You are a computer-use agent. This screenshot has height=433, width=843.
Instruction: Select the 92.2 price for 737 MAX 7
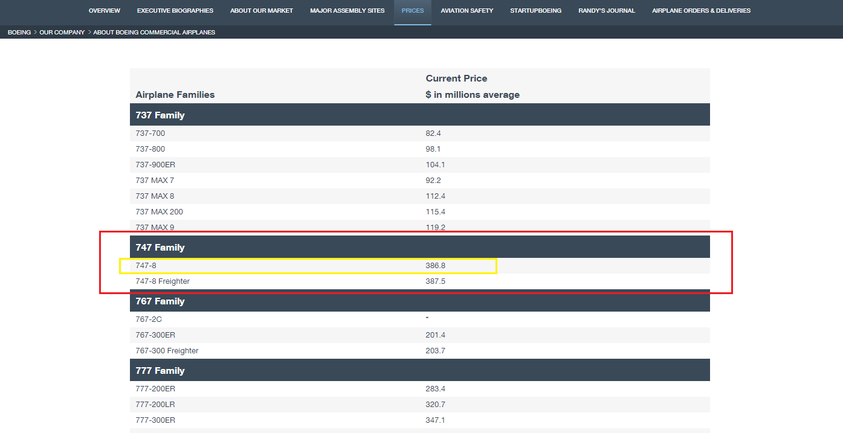tap(433, 181)
